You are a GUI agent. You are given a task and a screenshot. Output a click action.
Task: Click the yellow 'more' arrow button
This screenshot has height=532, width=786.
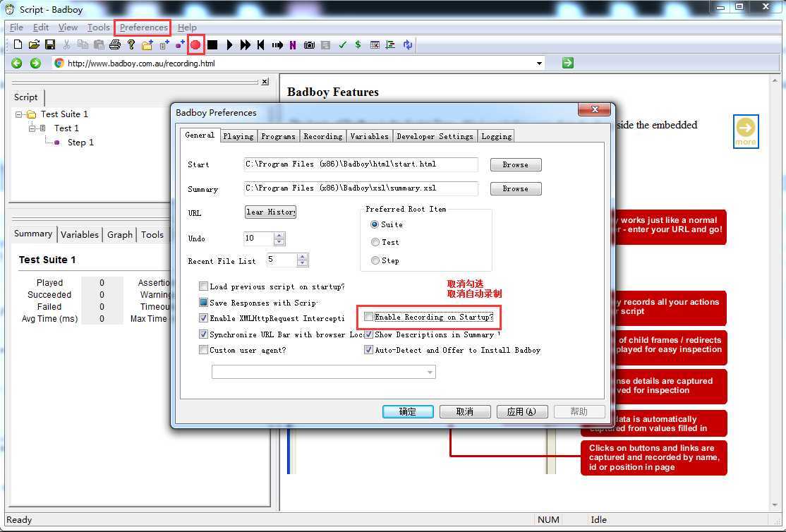[x=745, y=131]
